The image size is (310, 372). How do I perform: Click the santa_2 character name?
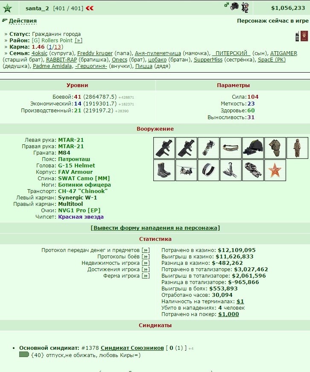(x=37, y=8)
